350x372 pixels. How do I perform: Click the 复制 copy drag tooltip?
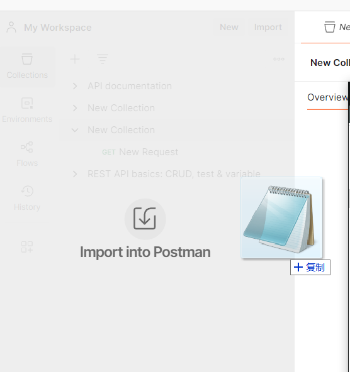coord(310,268)
